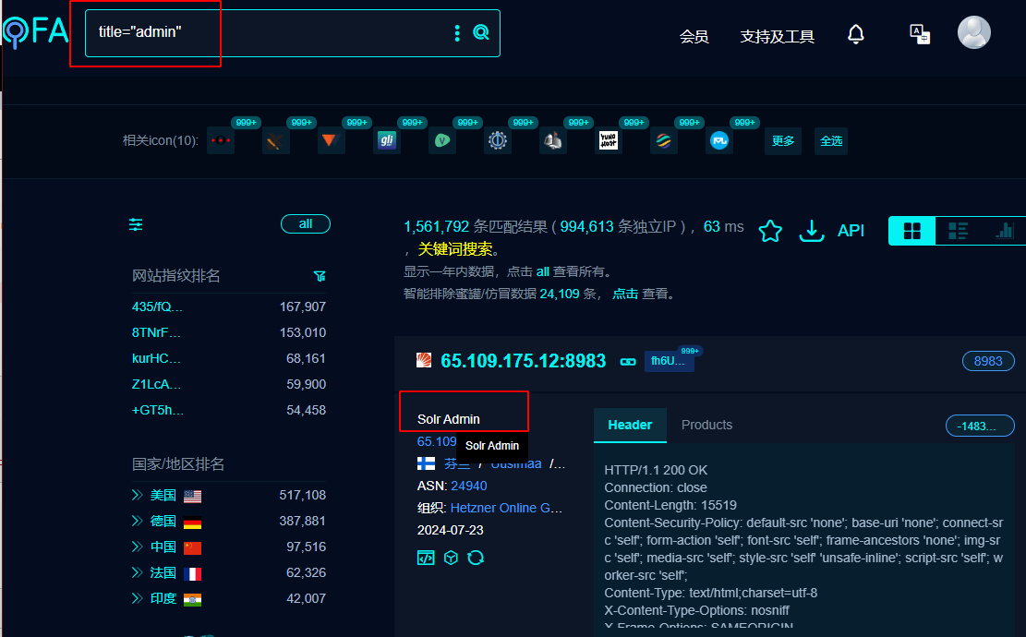
Task: Click the download results icon
Action: pos(811,231)
